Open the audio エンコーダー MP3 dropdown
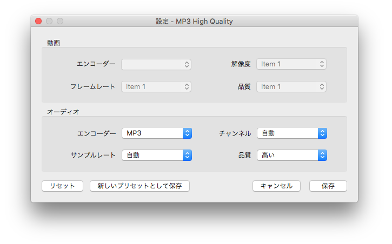Viewport: 392px width, 244px height. pyautogui.click(x=157, y=133)
